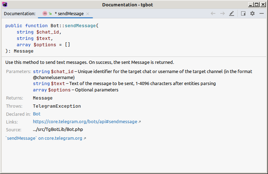The height and width of the screenshot is (174, 268).
Task: Close the sendMessage documentation tab
Action: point(88,14)
